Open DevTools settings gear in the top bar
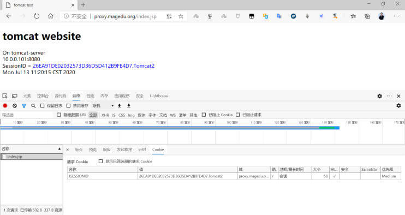405x215 pixels. click(379, 96)
